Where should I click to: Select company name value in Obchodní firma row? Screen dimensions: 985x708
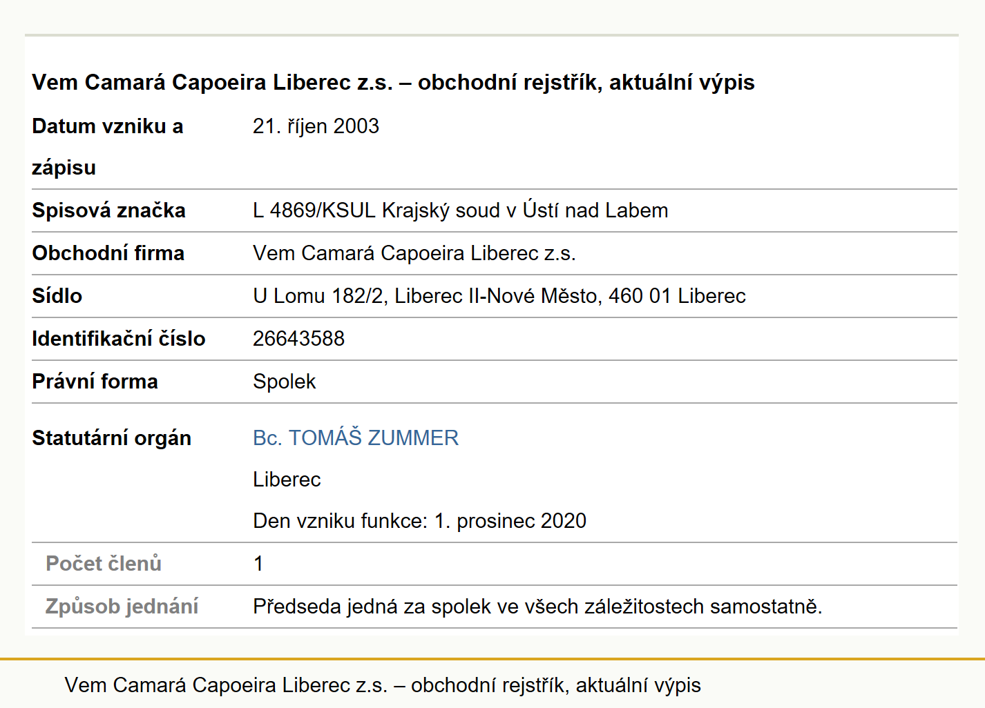click(414, 253)
